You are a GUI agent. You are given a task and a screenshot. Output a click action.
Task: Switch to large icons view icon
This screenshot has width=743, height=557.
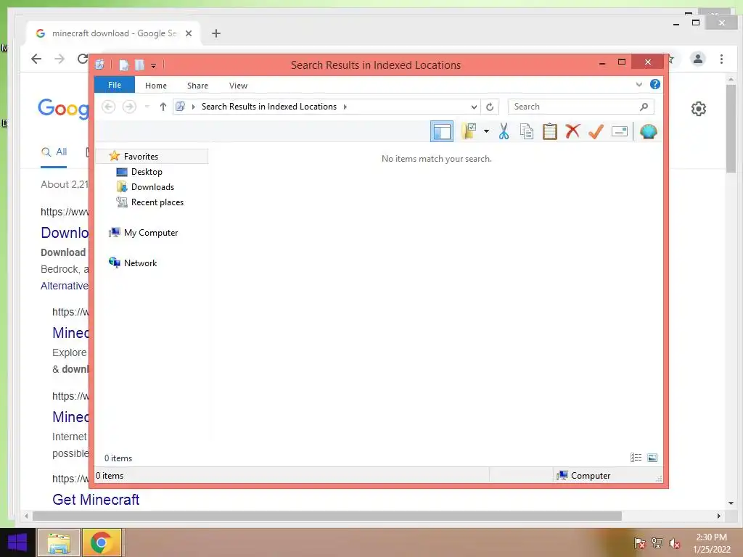pos(652,457)
